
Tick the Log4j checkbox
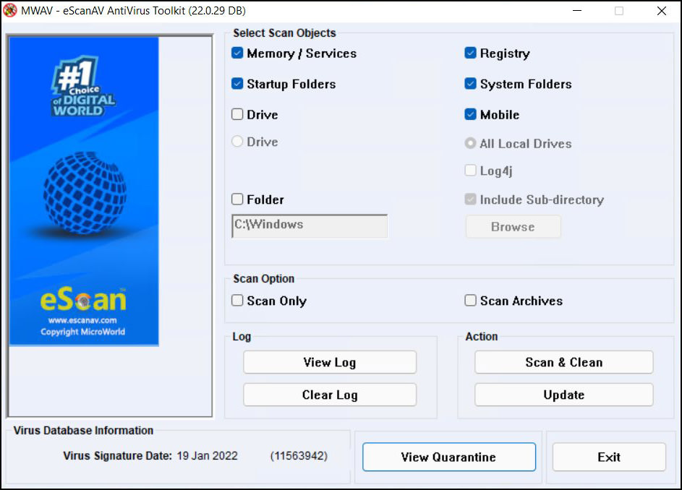470,170
